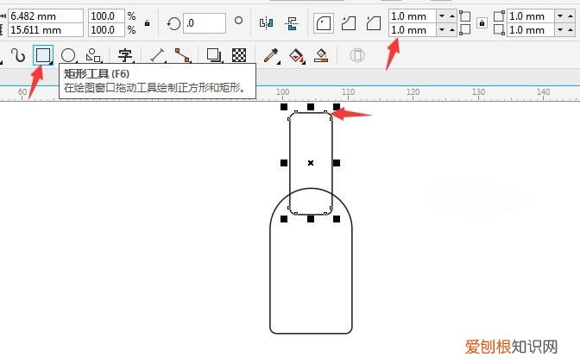This screenshot has width=580, height=363.
Task: Enable the round corner style
Action: click(323, 22)
